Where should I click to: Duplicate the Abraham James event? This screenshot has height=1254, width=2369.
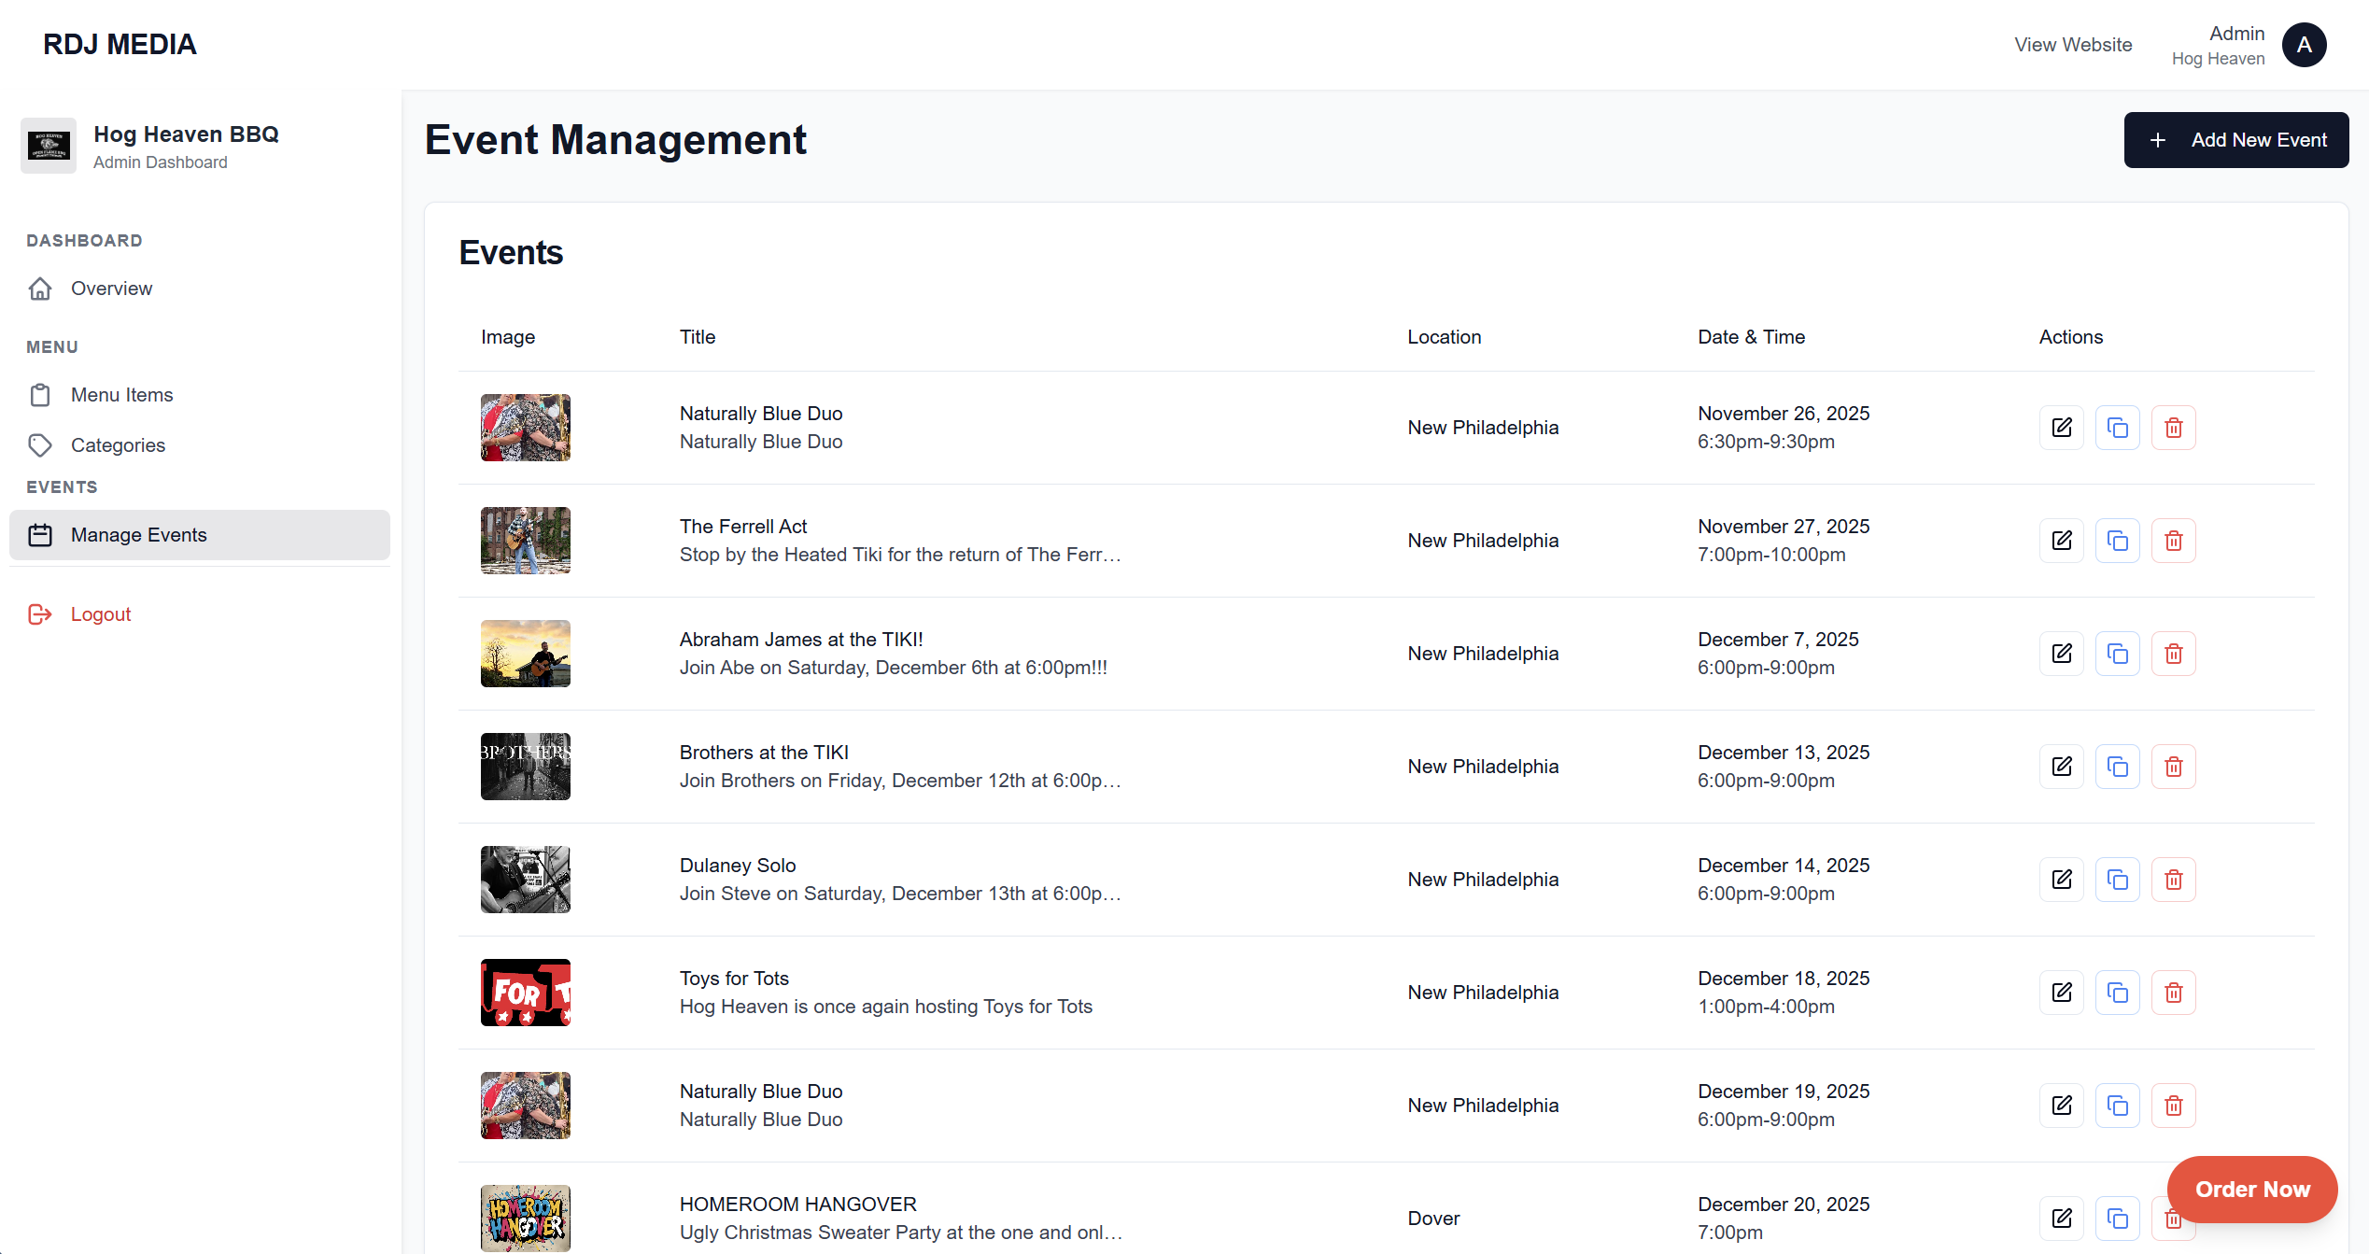point(2117,654)
